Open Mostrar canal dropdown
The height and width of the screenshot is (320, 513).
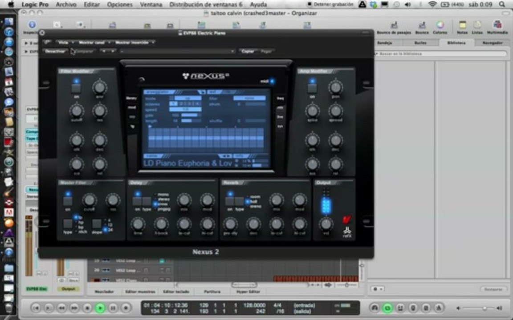point(94,43)
